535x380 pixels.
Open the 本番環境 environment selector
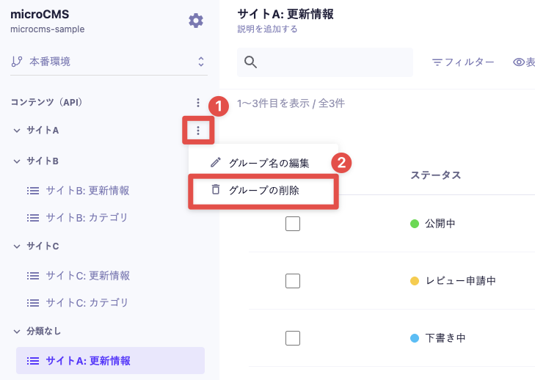pyautogui.click(x=109, y=62)
